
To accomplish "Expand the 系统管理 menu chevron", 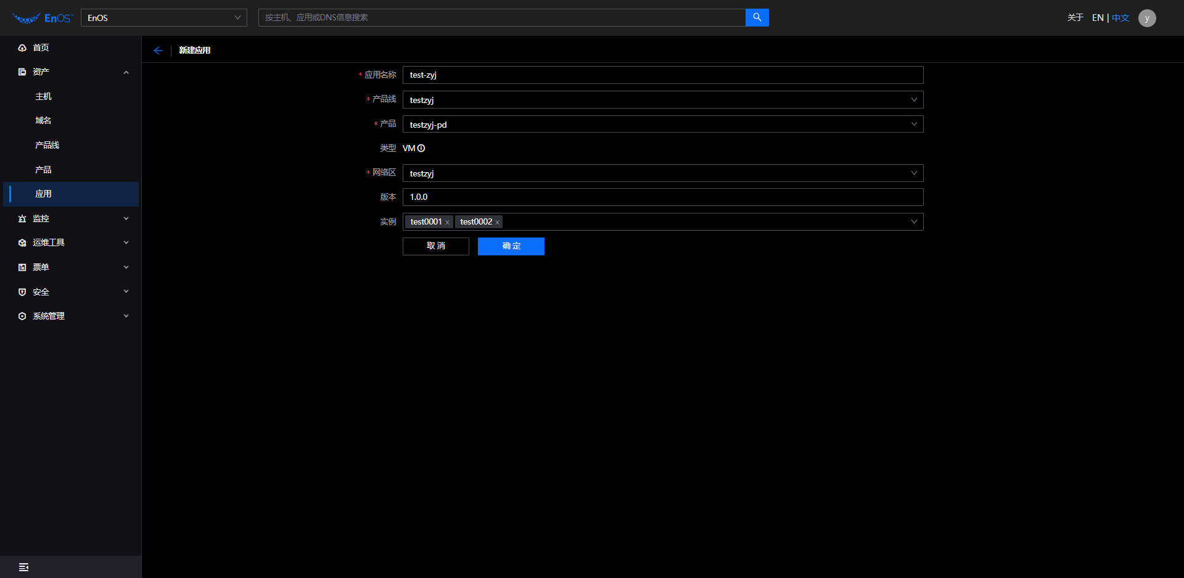I will [126, 316].
